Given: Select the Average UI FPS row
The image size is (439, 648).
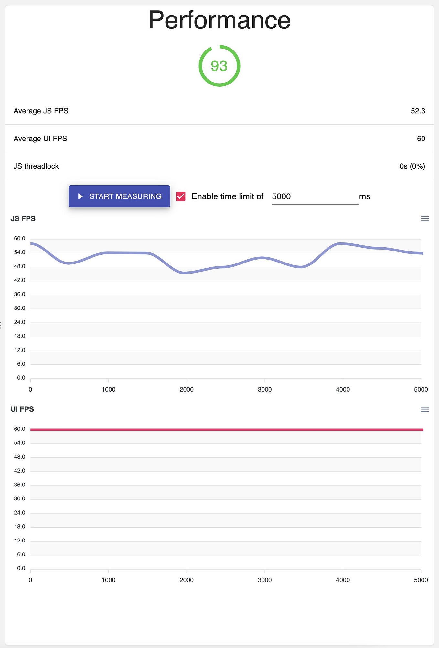Looking at the screenshot, I should tap(219, 139).
